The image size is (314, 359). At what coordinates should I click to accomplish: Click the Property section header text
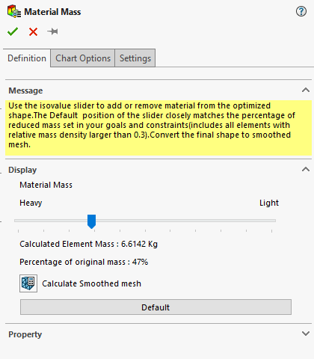25,334
